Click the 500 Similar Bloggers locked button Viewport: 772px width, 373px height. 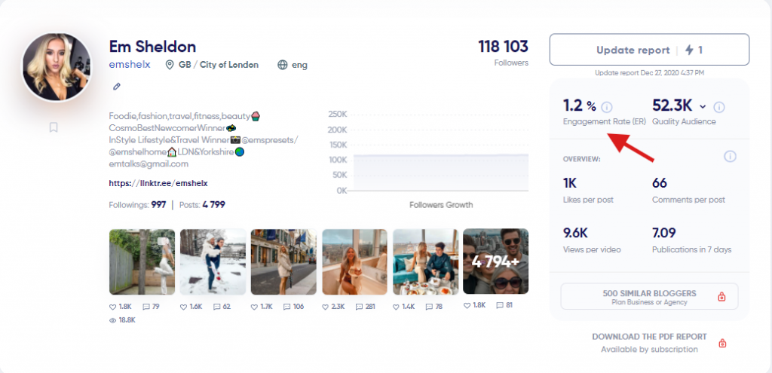649,296
